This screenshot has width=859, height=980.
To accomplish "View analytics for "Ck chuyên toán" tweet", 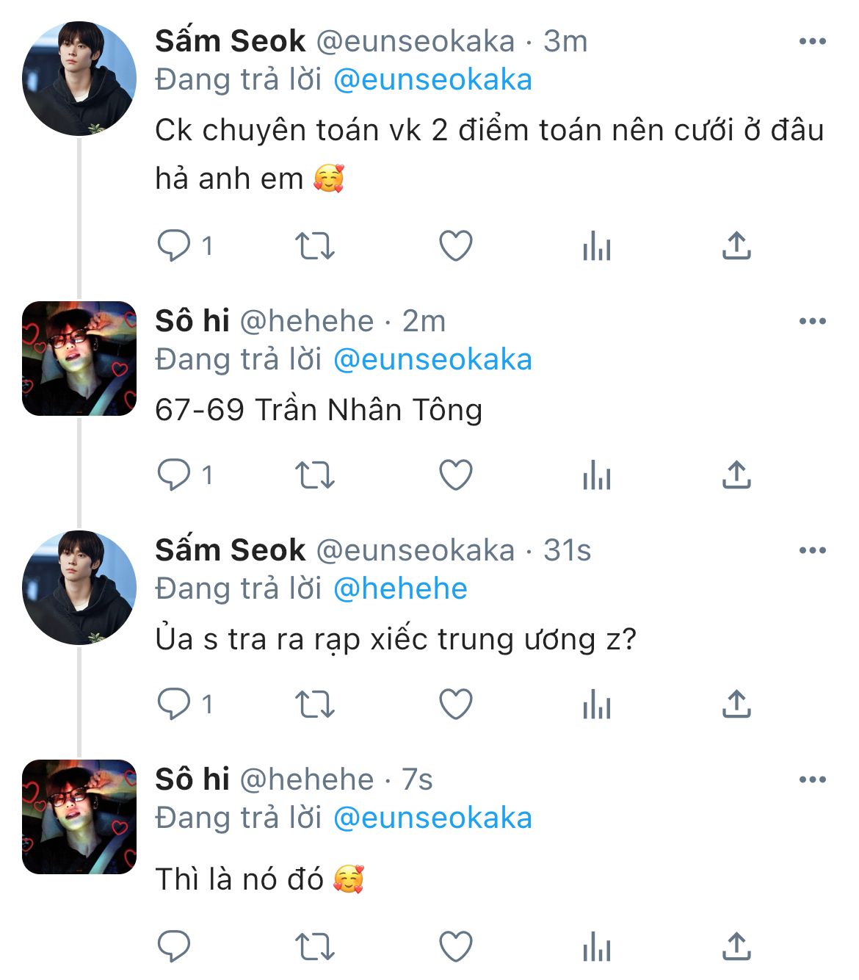I will pyautogui.click(x=596, y=246).
